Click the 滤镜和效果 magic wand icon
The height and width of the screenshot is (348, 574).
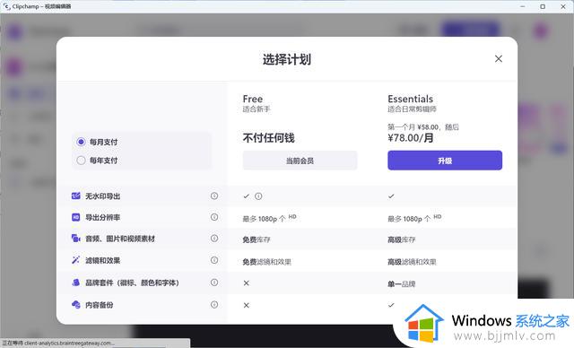coord(75,260)
